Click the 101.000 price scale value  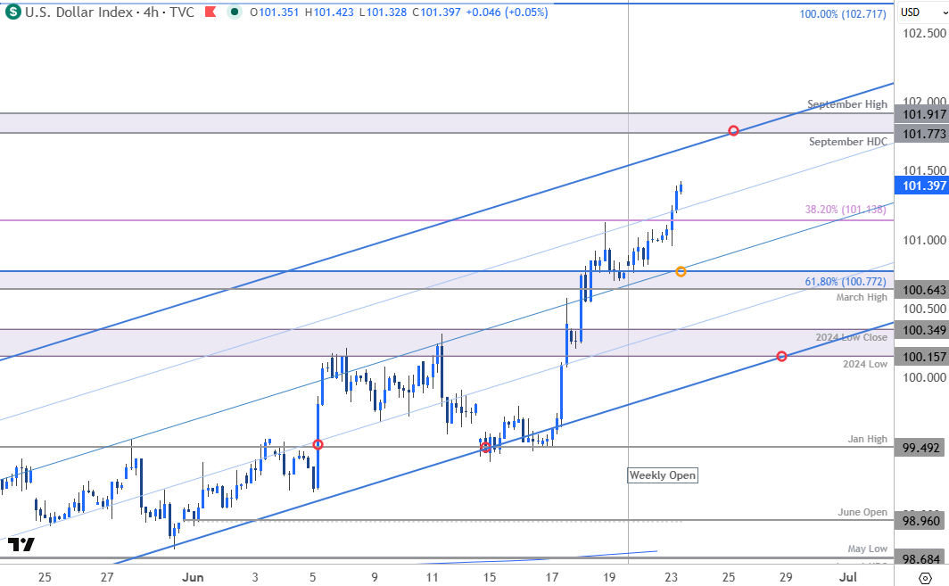click(924, 240)
